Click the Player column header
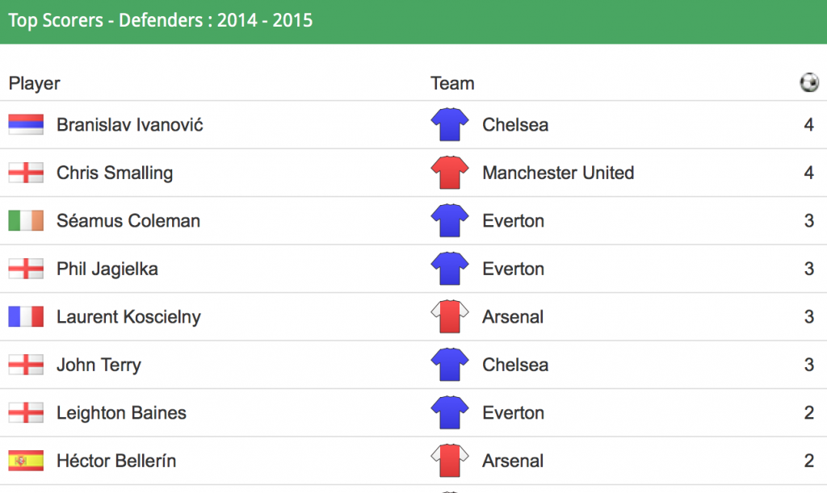The width and height of the screenshot is (827, 493). point(34,83)
